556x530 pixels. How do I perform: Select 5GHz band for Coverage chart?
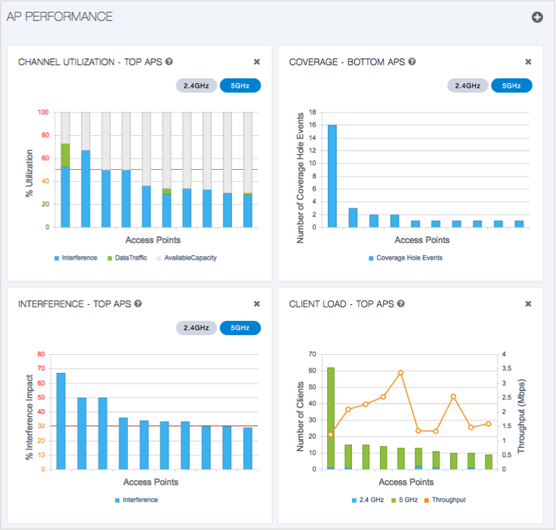point(511,85)
